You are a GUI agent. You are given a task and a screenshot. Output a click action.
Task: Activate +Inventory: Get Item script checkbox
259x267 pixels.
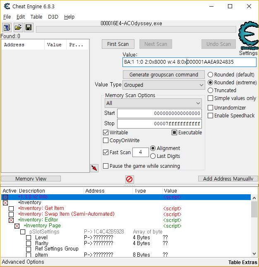(x=11, y=209)
